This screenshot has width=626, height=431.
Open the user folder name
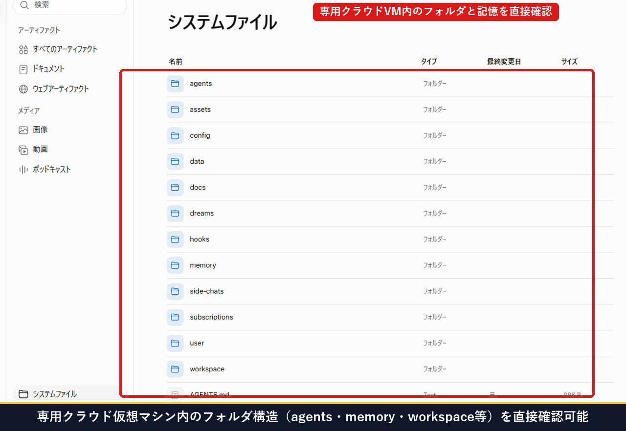(x=197, y=343)
